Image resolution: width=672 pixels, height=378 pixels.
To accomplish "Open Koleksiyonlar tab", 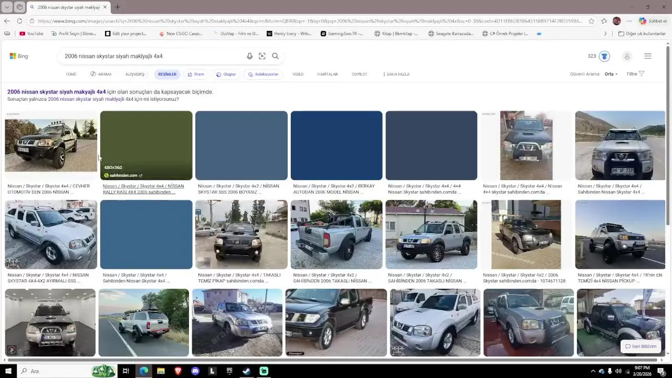I will (x=263, y=75).
